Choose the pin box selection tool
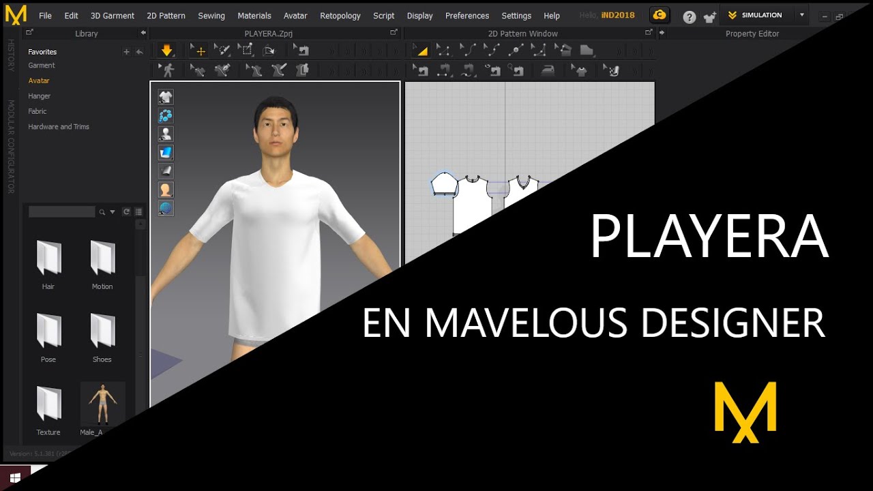Image resolution: width=873 pixels, height=491 pixels. pyautogui.click(x=245, y=50)
